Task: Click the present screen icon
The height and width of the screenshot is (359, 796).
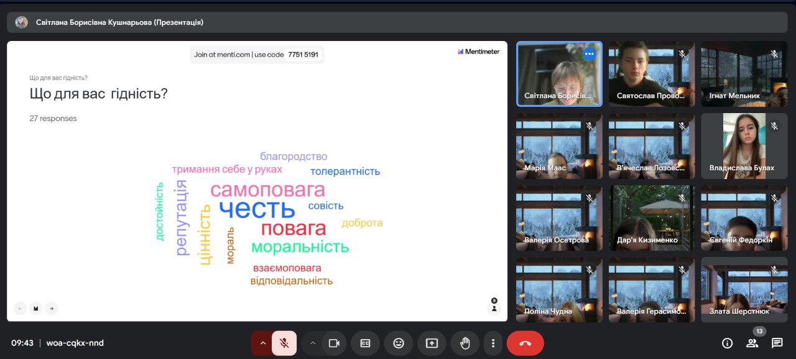Action: [432, 343]
